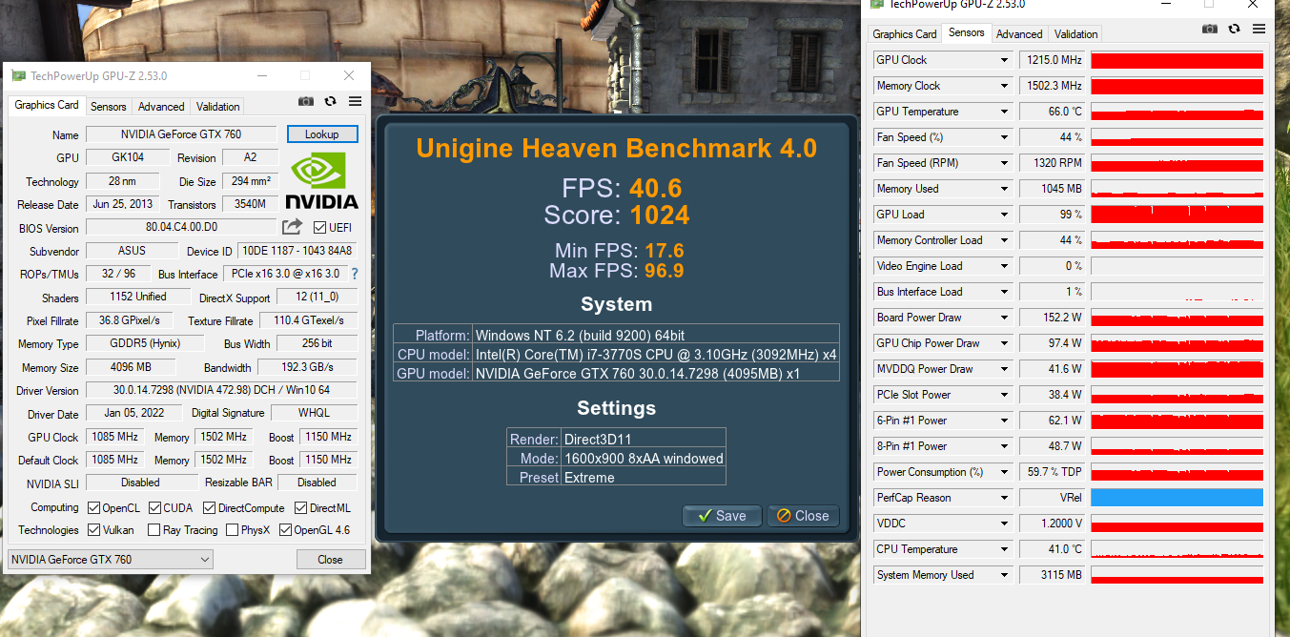The image size is (1290, 637).
Task: Click the BIOS share/export arrow icon
Action: (293, 227)
